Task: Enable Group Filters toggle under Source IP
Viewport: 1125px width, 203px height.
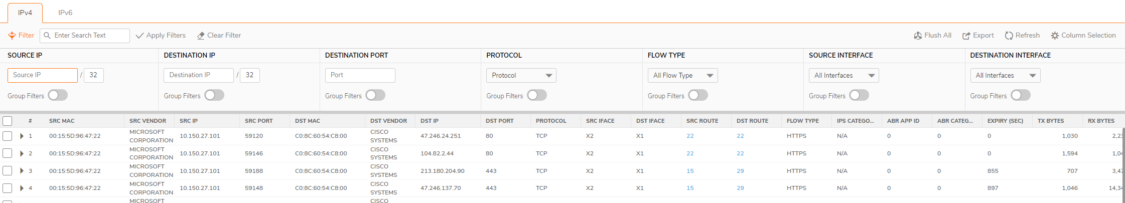Action: click(58, 95)
